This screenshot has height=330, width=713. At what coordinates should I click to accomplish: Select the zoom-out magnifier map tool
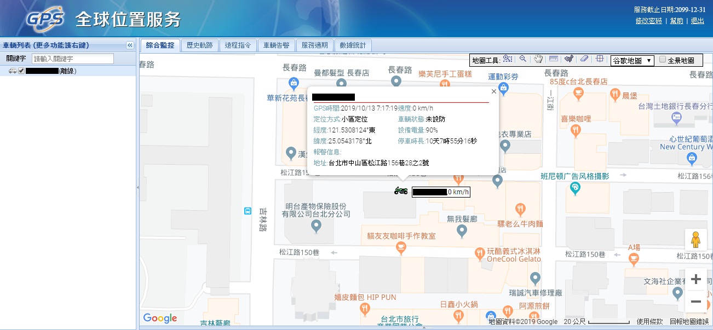[523, 59]
